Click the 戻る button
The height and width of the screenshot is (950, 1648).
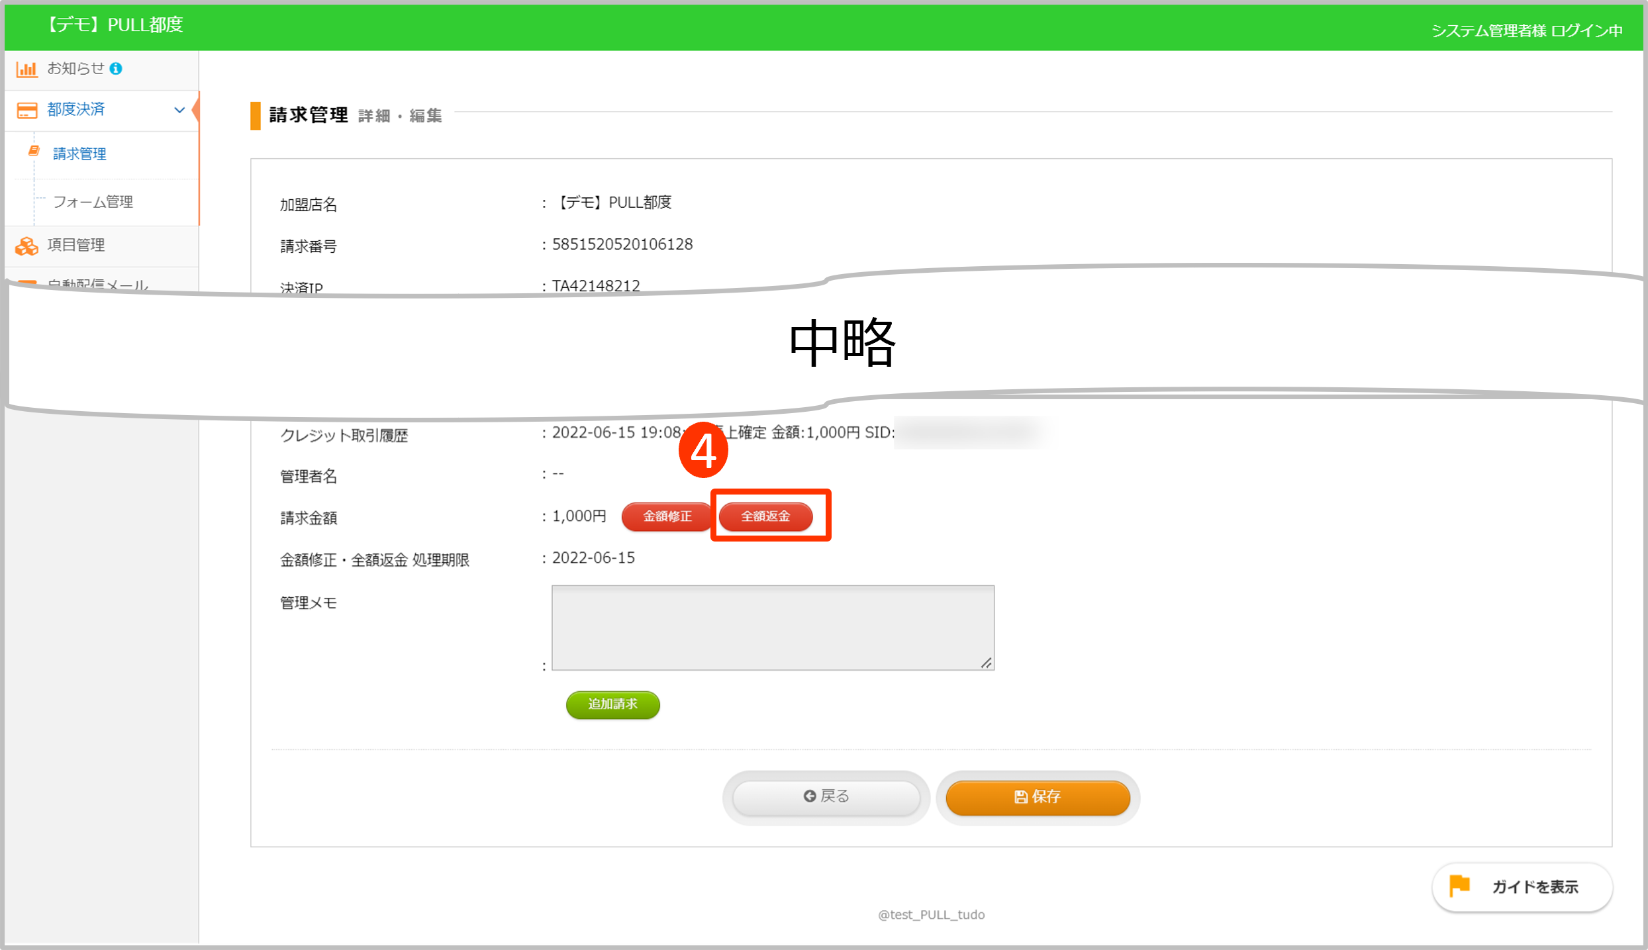[x=826, y=796]
